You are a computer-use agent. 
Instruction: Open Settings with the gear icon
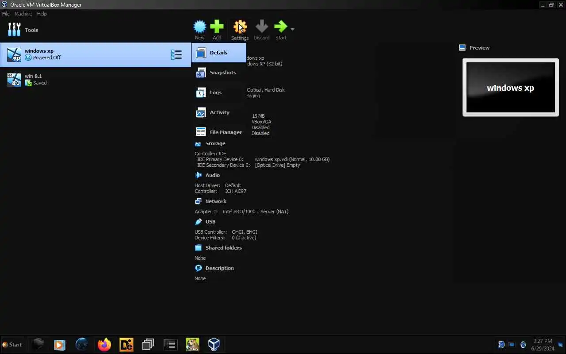point(240,27)
